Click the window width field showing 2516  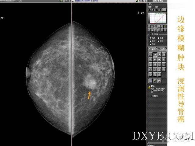click(x=151, y=10)
